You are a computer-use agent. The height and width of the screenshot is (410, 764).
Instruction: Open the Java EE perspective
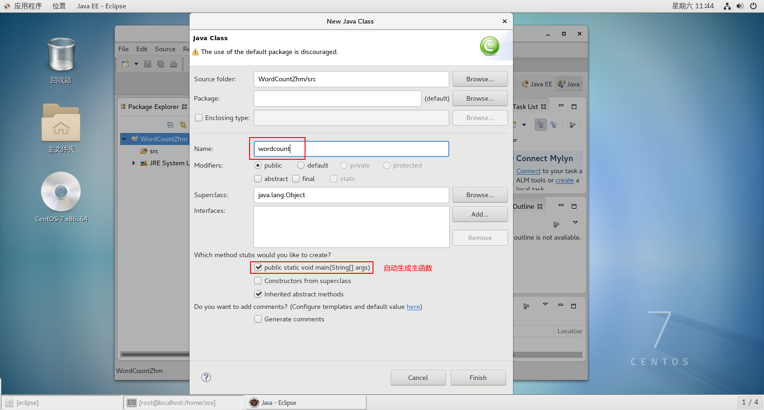coord(537,84)
